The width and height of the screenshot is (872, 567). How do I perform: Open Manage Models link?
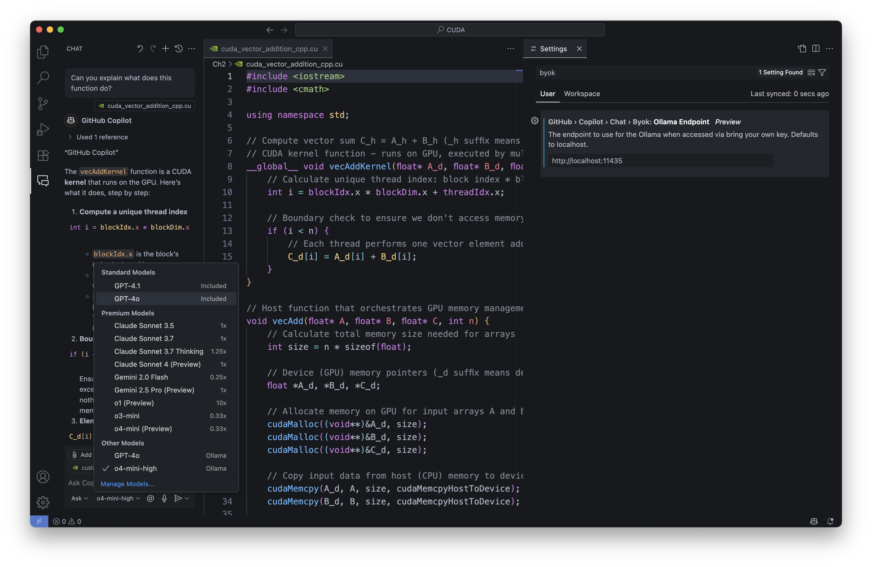[x=127, y=484]
